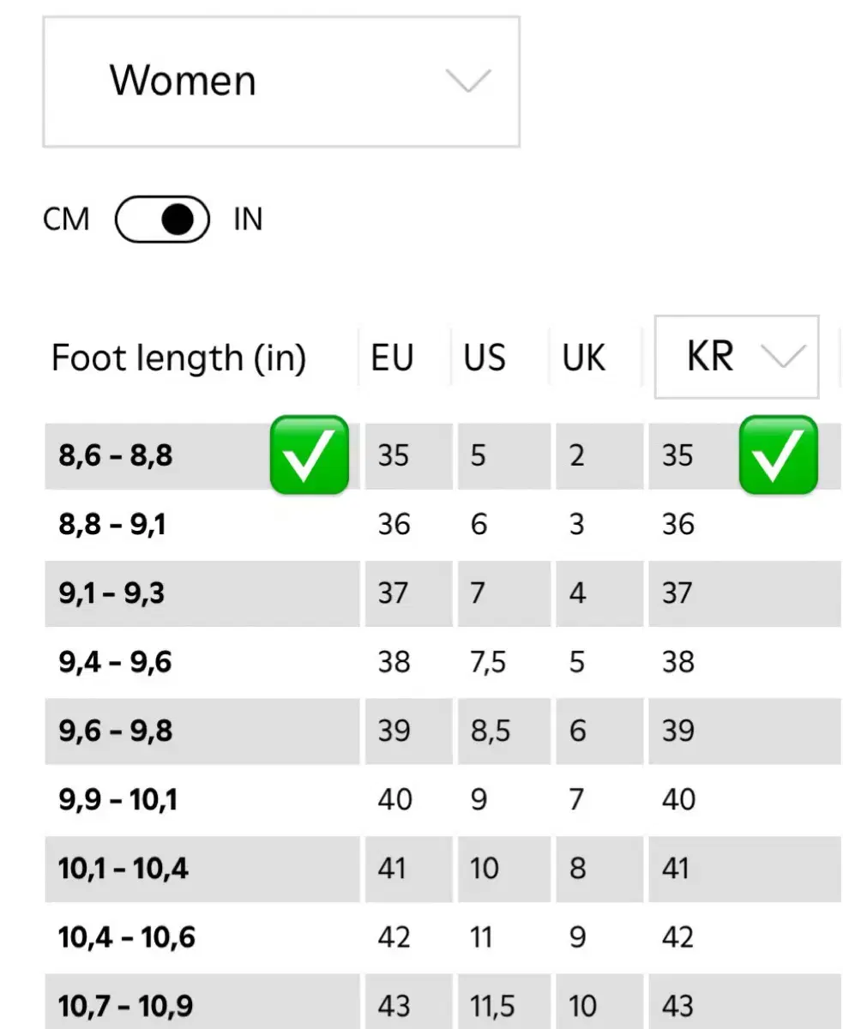Select the CM unit label
The width and height of the screenshot is (843, 1029).
pyautogui.click(x=66, y=220)
